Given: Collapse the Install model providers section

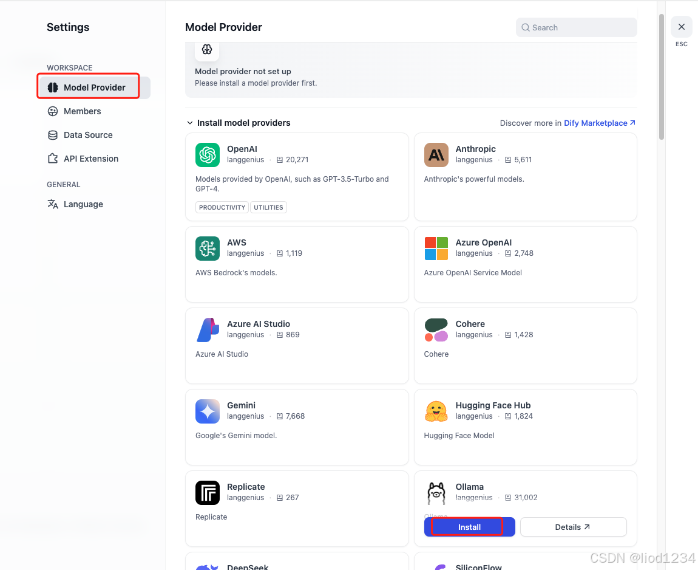Looking at the screenshot, I should coord(190,123).
